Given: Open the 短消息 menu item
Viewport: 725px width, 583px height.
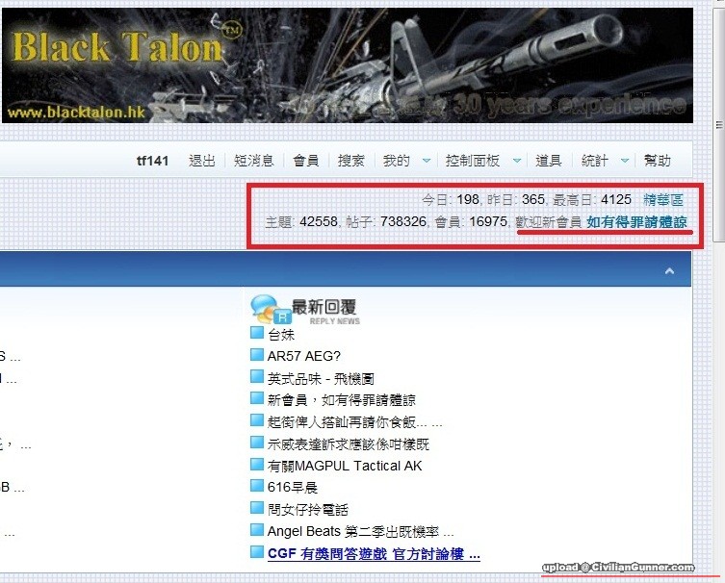Looking at the screenshot, I should [254, 161].
